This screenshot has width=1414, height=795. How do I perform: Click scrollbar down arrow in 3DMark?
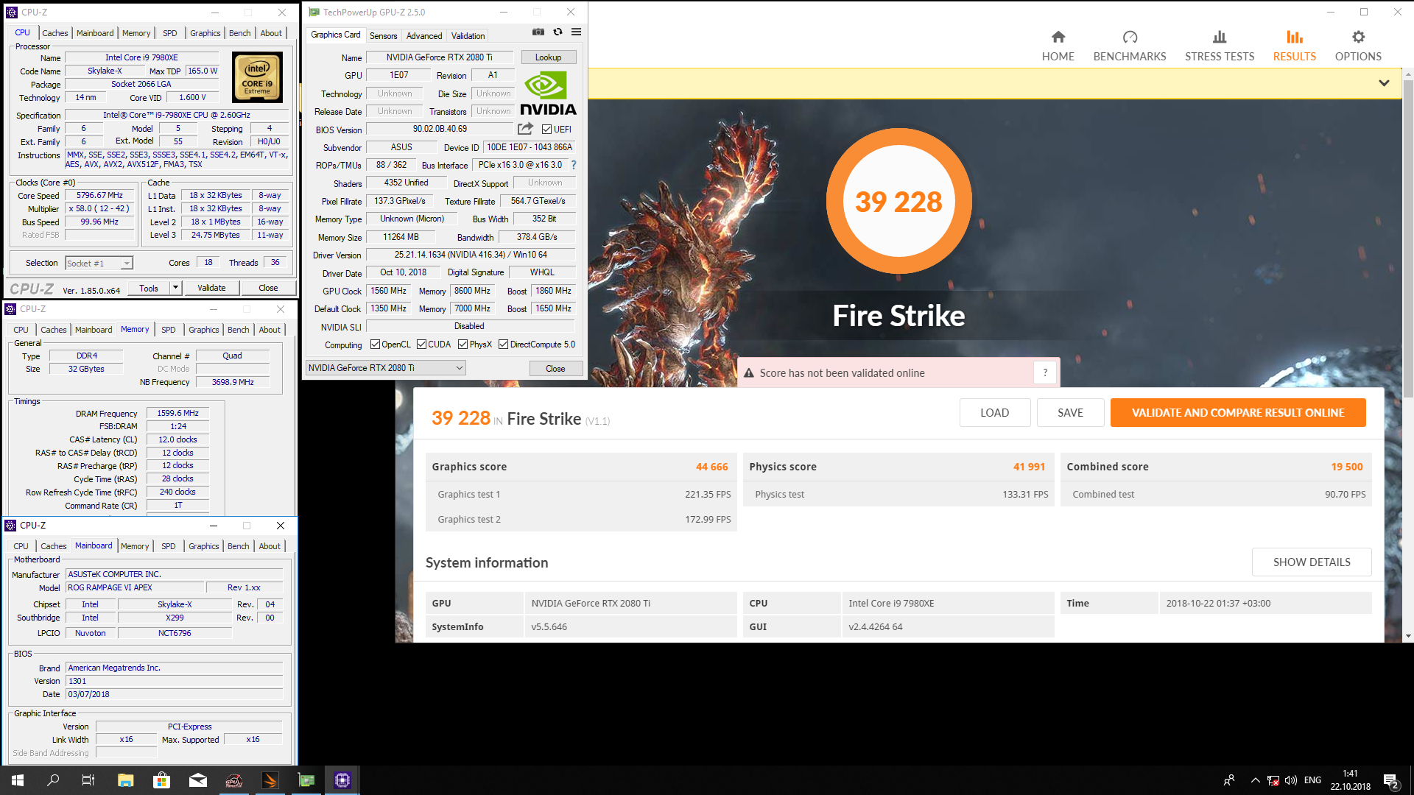[1407, 636]
